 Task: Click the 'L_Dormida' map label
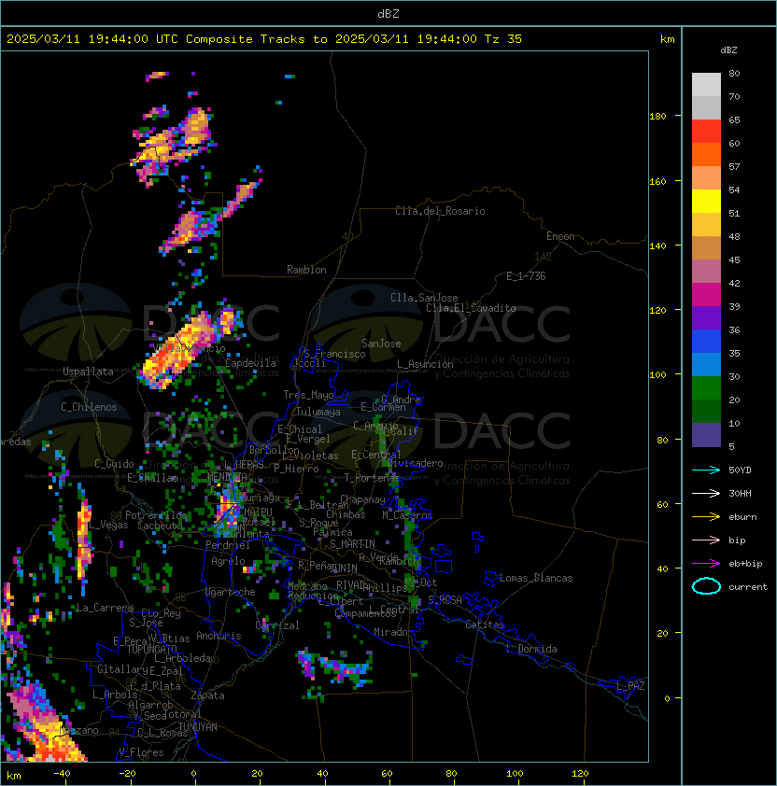click(x=531, y=649)
